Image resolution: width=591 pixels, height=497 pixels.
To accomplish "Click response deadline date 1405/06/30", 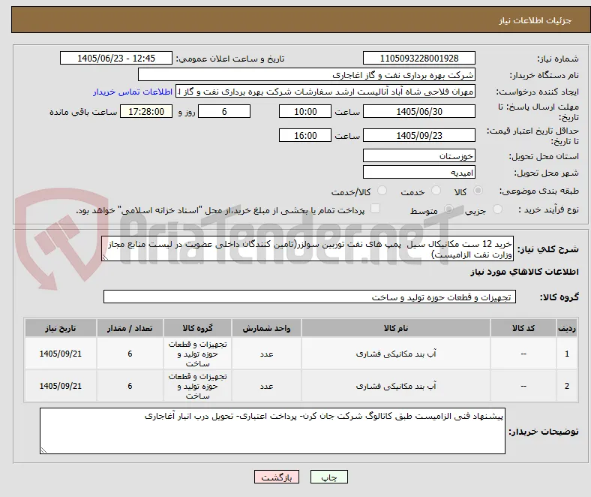I will tap(418, 111).
